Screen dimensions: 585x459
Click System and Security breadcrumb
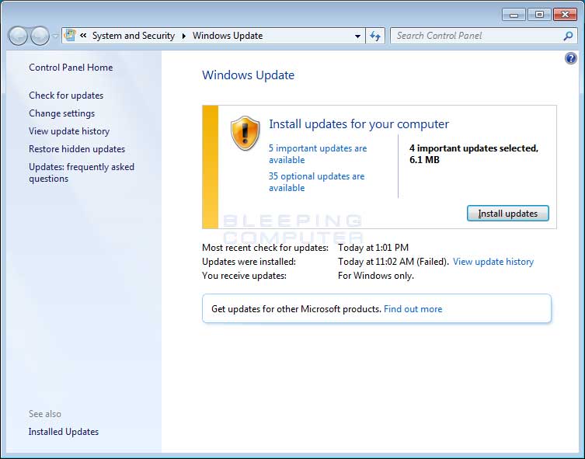[134, 36]
